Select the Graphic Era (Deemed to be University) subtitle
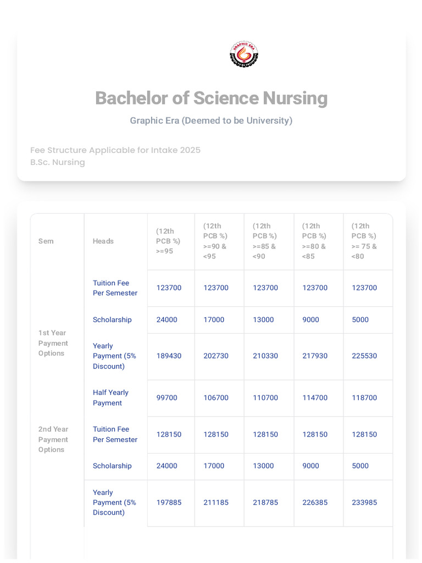Screen dimensions: 422x563 [211, 120]
